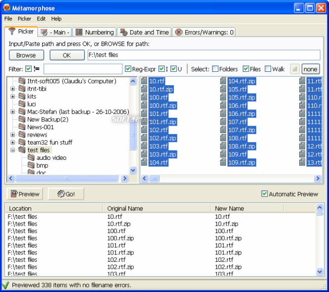
Task: Click the folder icon beside itnt-tibi
Action: click(x=22, y=89)
